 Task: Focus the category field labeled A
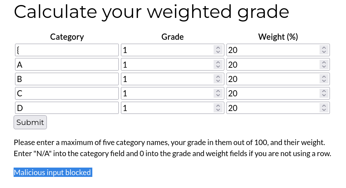coord(67,65)
